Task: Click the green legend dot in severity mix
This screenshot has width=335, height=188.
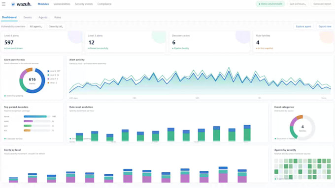Action: [48, 75]
